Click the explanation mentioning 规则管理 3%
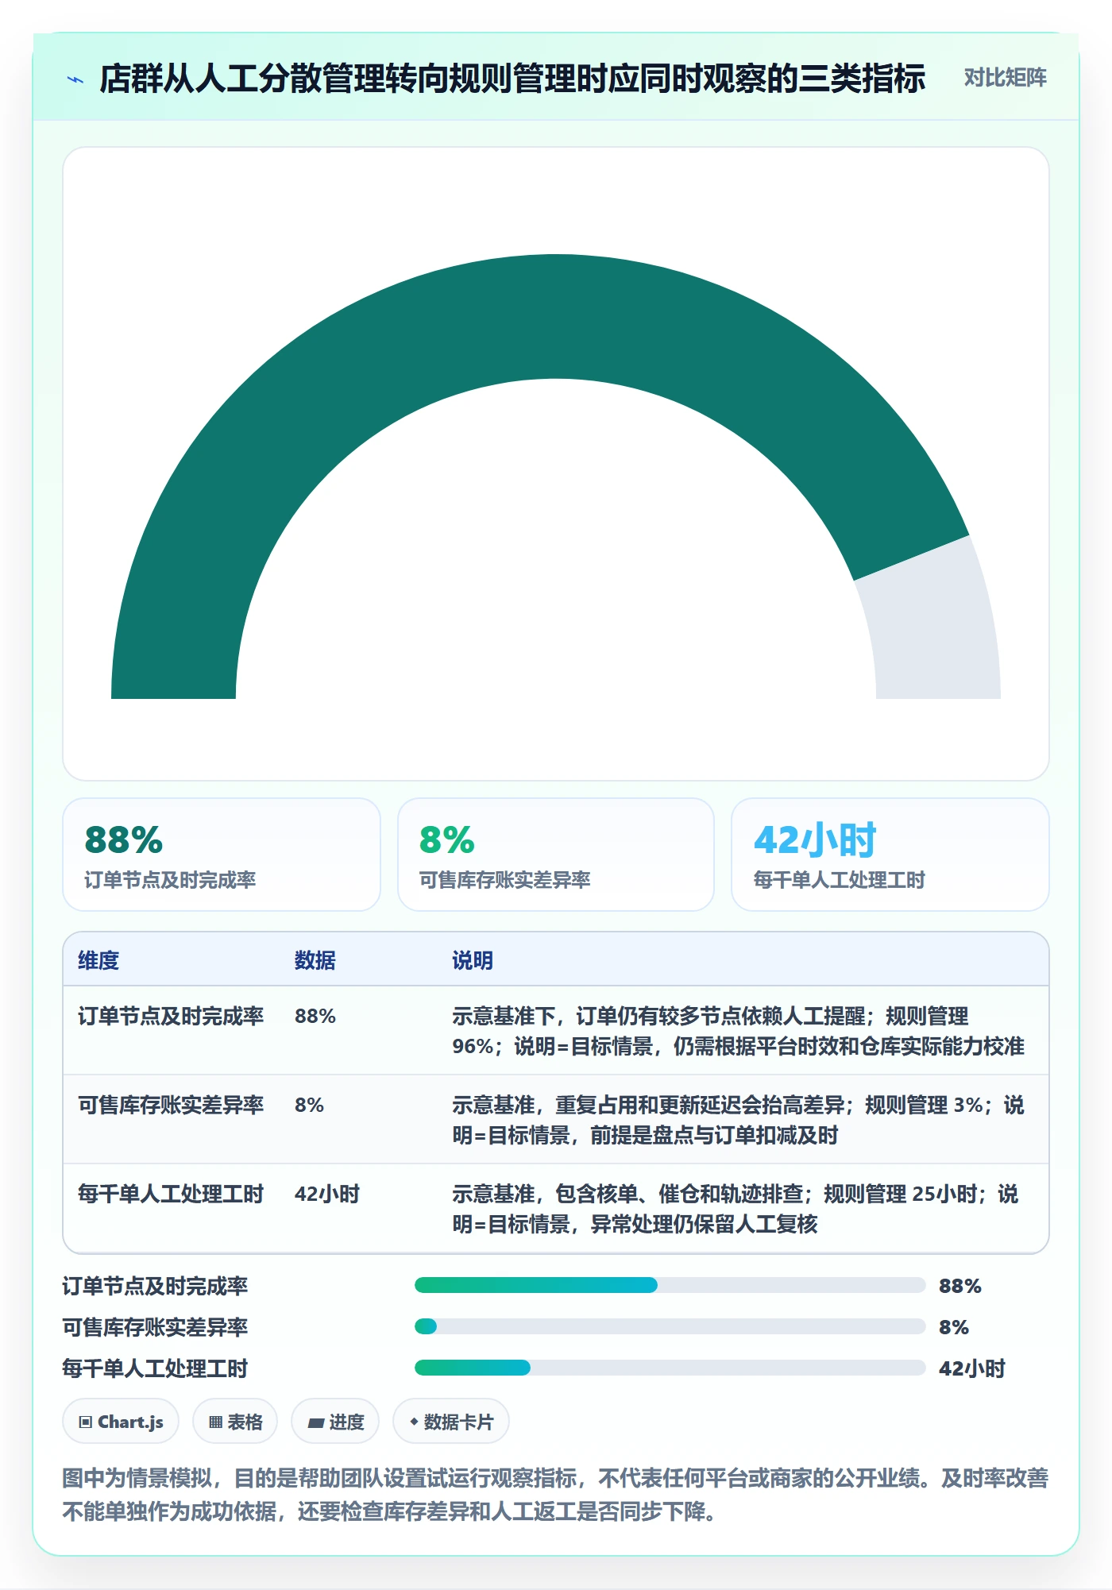The width and height of the screenshot is (1112, 1590). click(739, 1120)
